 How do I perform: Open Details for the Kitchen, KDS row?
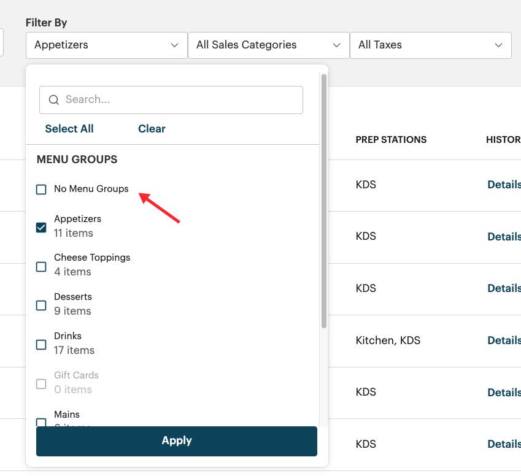click(504, 340)
